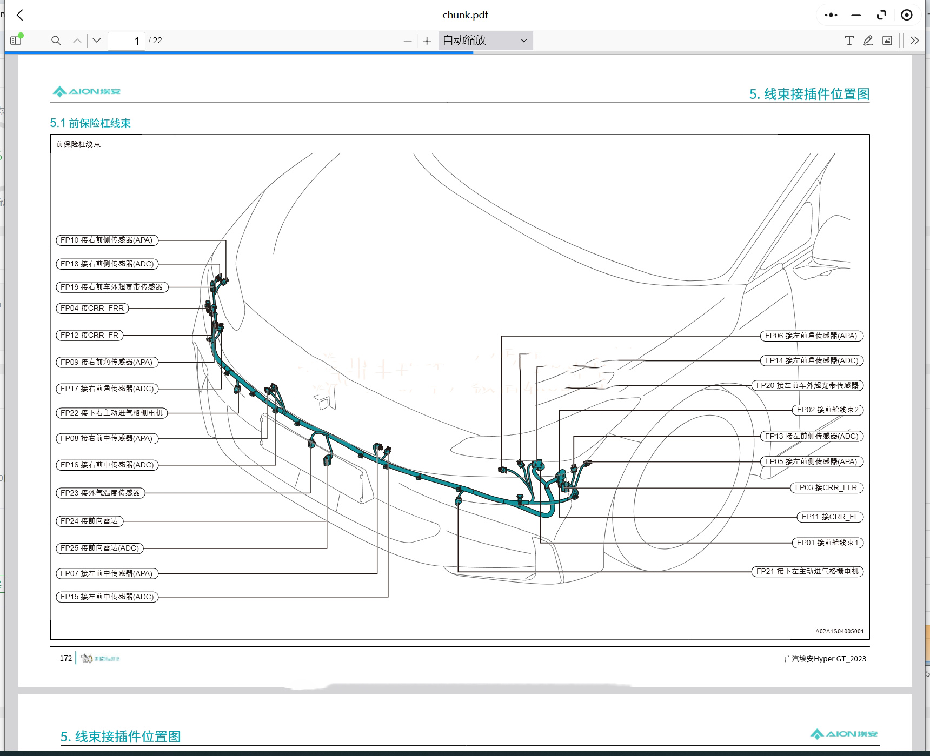Toggle the sidebar panel
Screen dimensions: 930x756
tap(16, 41)
